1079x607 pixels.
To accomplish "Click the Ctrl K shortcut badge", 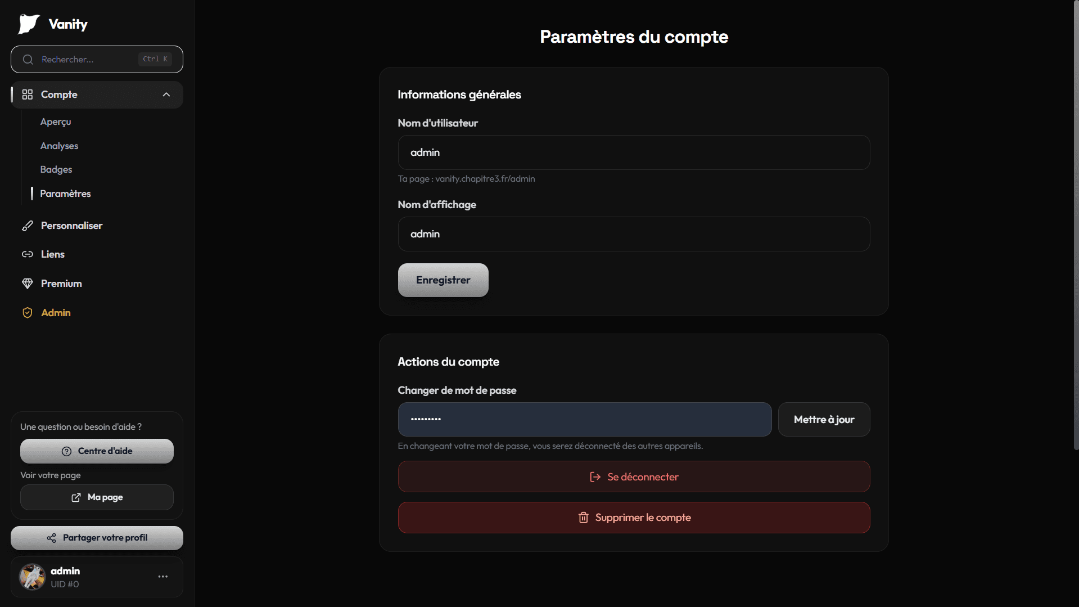I will [x=155, y=59].
